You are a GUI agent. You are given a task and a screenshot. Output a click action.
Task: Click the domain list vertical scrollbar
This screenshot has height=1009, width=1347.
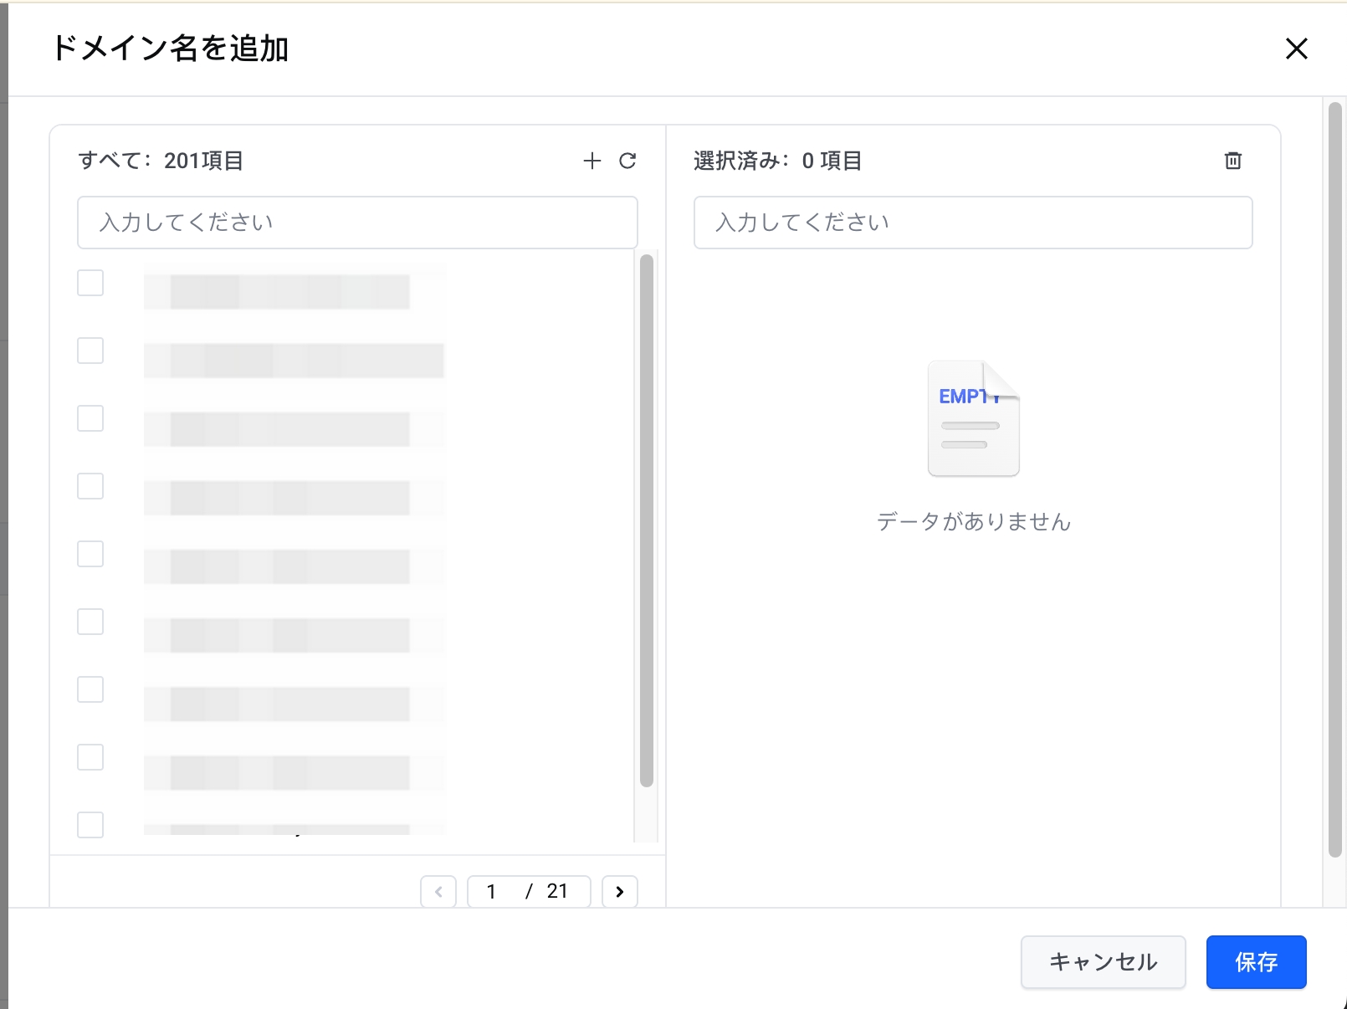pos(646,520)
